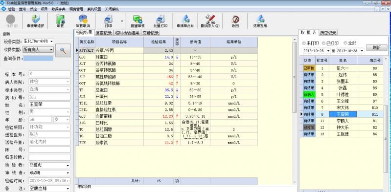The width and height of the screenshot is (391, 192).
Task: Open the 批量审核 tool
Action: pyautogui.click(x=138, y=19)
